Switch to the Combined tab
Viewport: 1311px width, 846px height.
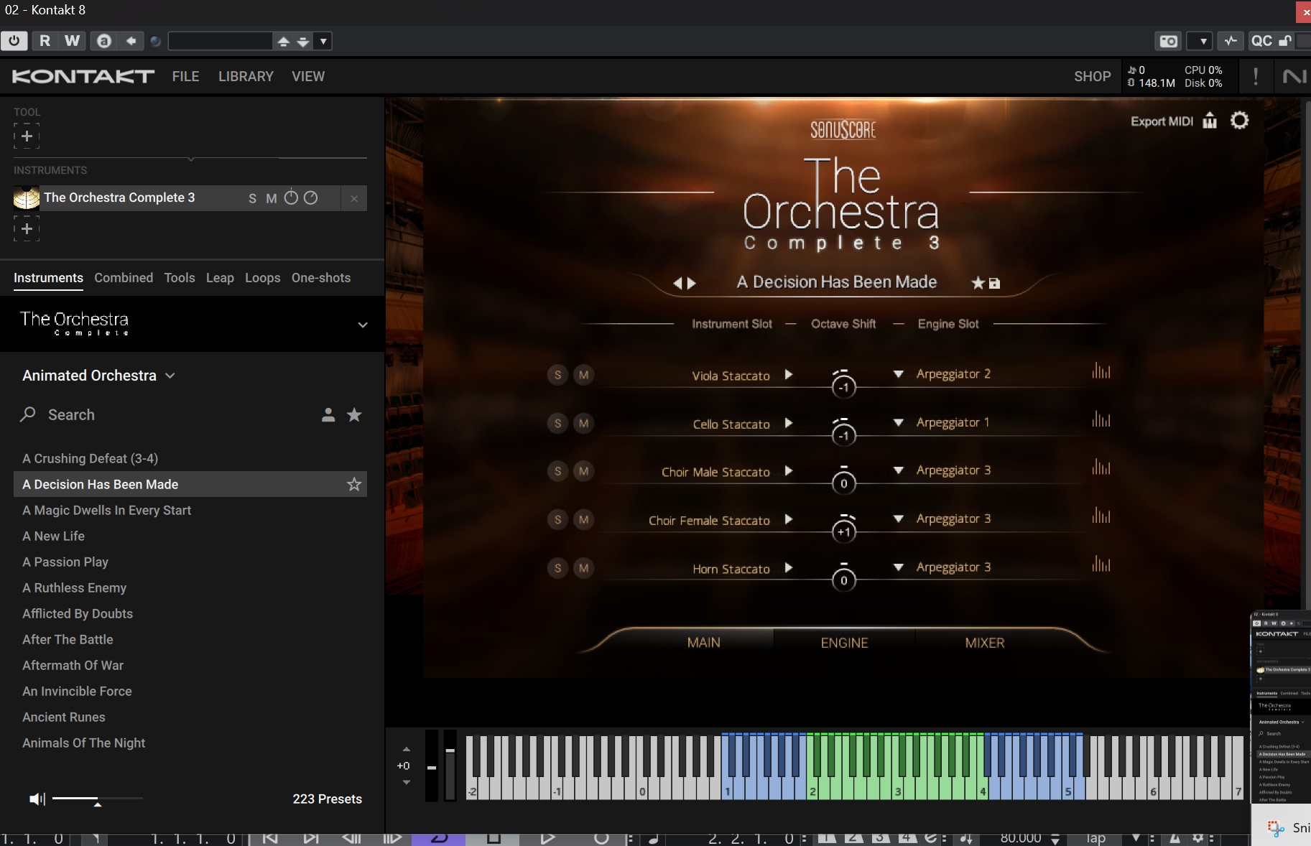[x=124, y=278]
